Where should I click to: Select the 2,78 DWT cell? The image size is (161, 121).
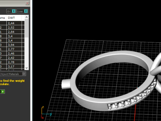[14, 62]
